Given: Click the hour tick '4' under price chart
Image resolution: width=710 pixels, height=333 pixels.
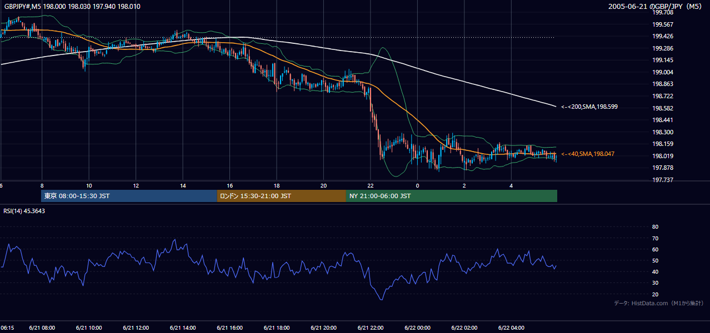Looking at the screenshot, I should [512, 185].
